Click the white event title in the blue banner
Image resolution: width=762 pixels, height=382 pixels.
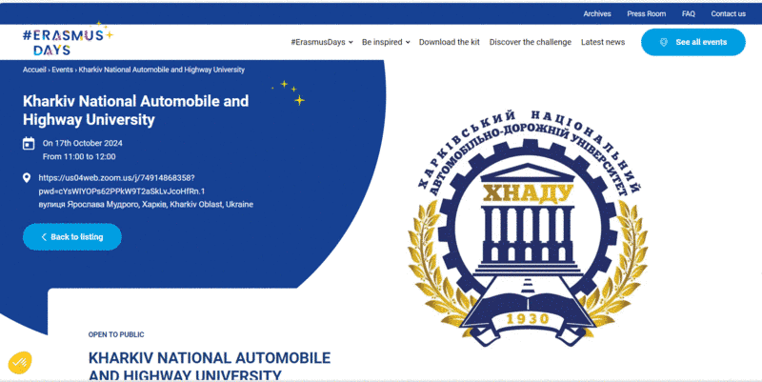point(135,111)
